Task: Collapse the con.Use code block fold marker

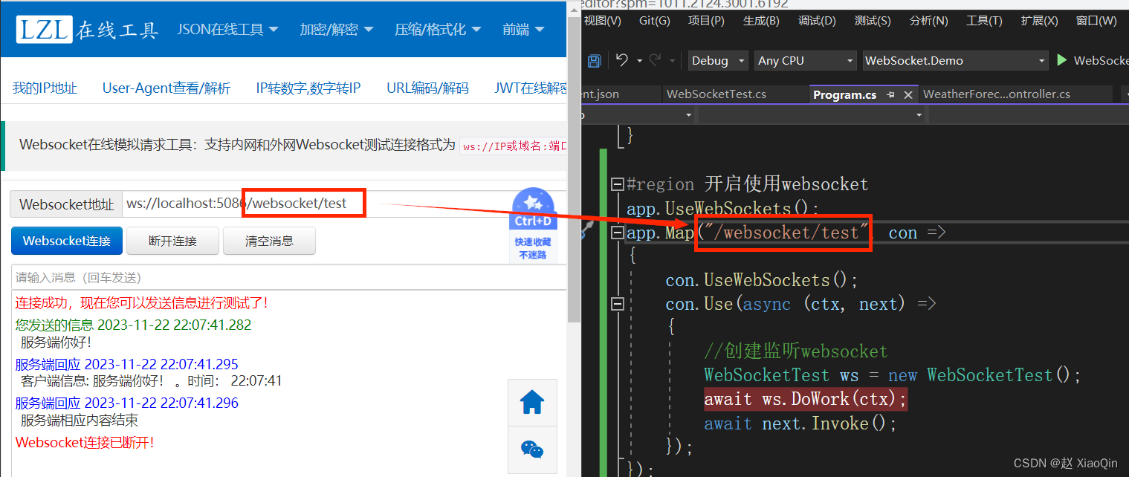Action: point(618,303)
